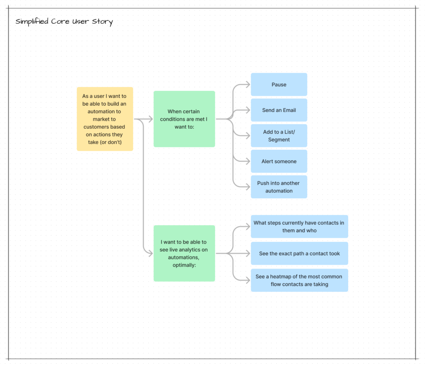The height and width of the screenshot is (366, 425).
Task: Click the "See the exact path" box
Action: click(299, 253)
